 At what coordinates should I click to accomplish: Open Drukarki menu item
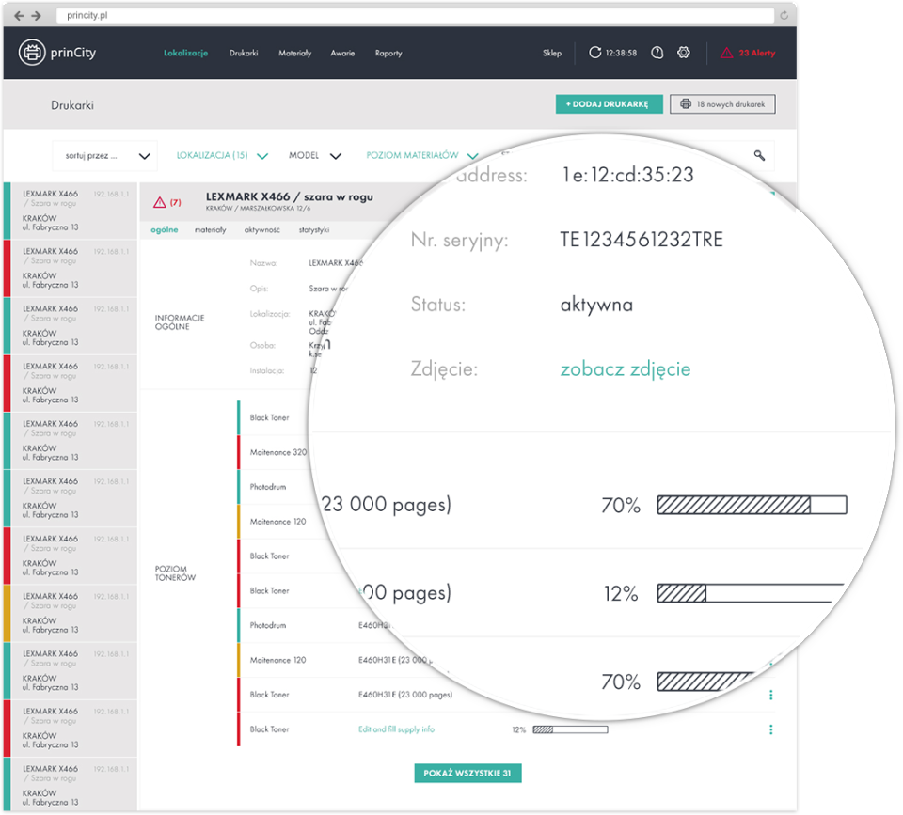pos(244,53)
